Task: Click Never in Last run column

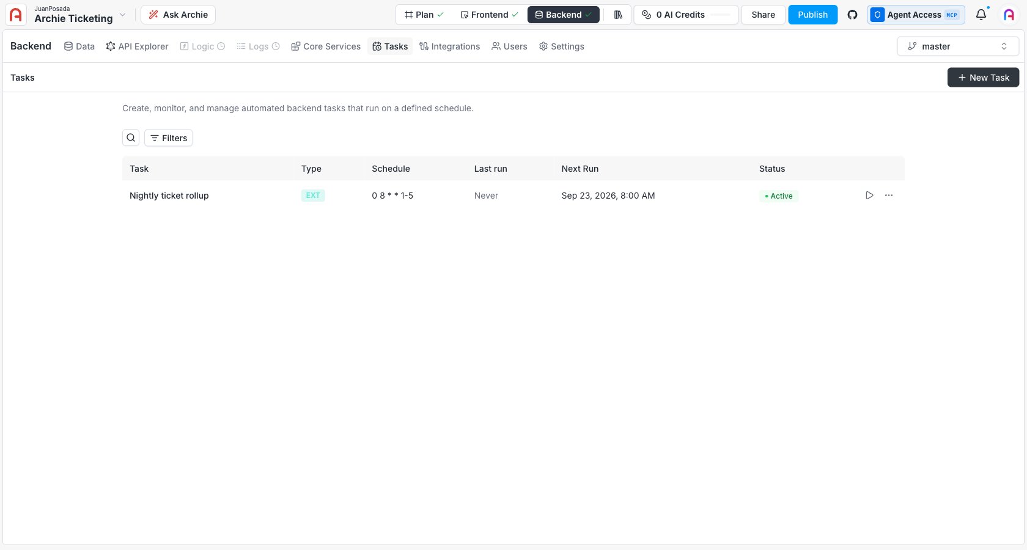Action: (487, 196)
